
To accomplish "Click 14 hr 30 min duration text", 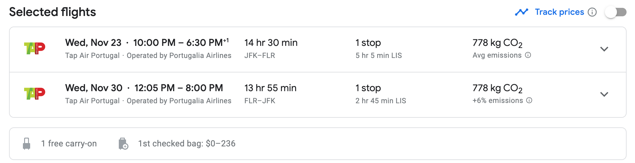I will tap(271, 43).
